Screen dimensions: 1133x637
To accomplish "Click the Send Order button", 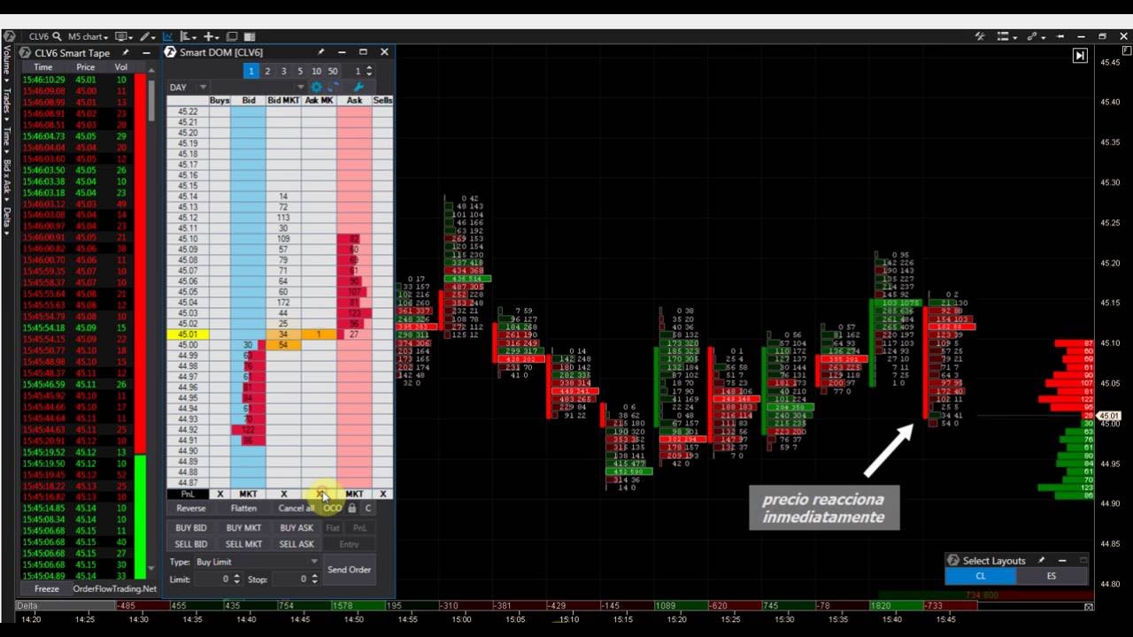I will [x=350, y=570].
